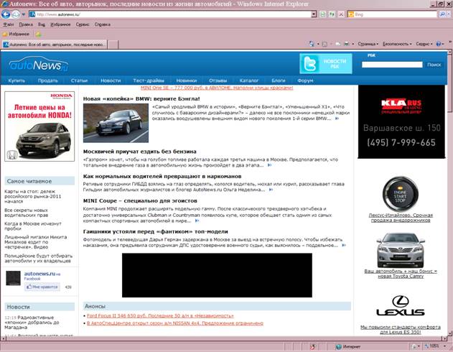Image resolution: width=453 pixels, height=352 pixels.
Task: Click the autoNews.ru site logo
Action: pos(37,65)
